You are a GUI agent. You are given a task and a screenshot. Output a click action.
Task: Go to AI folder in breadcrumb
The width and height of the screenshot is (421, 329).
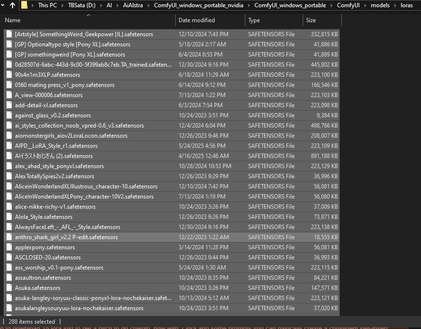point(109,5)
